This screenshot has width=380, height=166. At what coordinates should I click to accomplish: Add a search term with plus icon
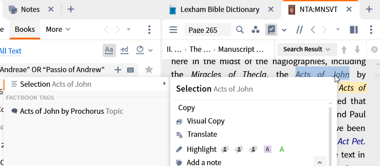tap(118, 70)
